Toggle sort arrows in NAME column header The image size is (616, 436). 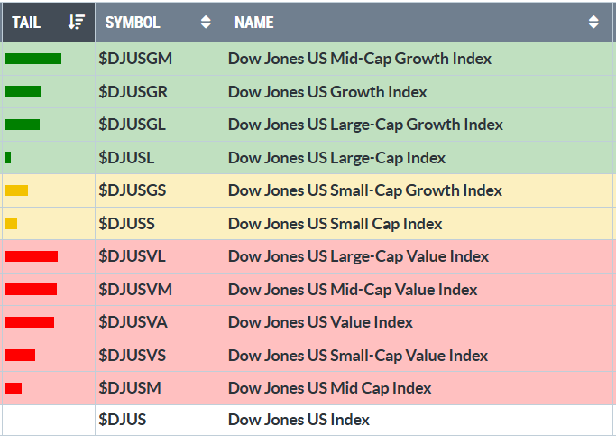coord(593,22)
